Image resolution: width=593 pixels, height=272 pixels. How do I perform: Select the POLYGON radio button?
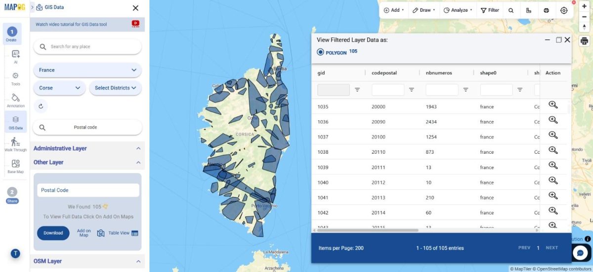pos(320,52)
